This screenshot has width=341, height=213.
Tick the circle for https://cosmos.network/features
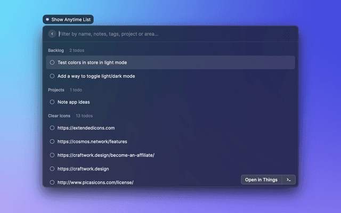pyautogui.click(x=52, y=141)
